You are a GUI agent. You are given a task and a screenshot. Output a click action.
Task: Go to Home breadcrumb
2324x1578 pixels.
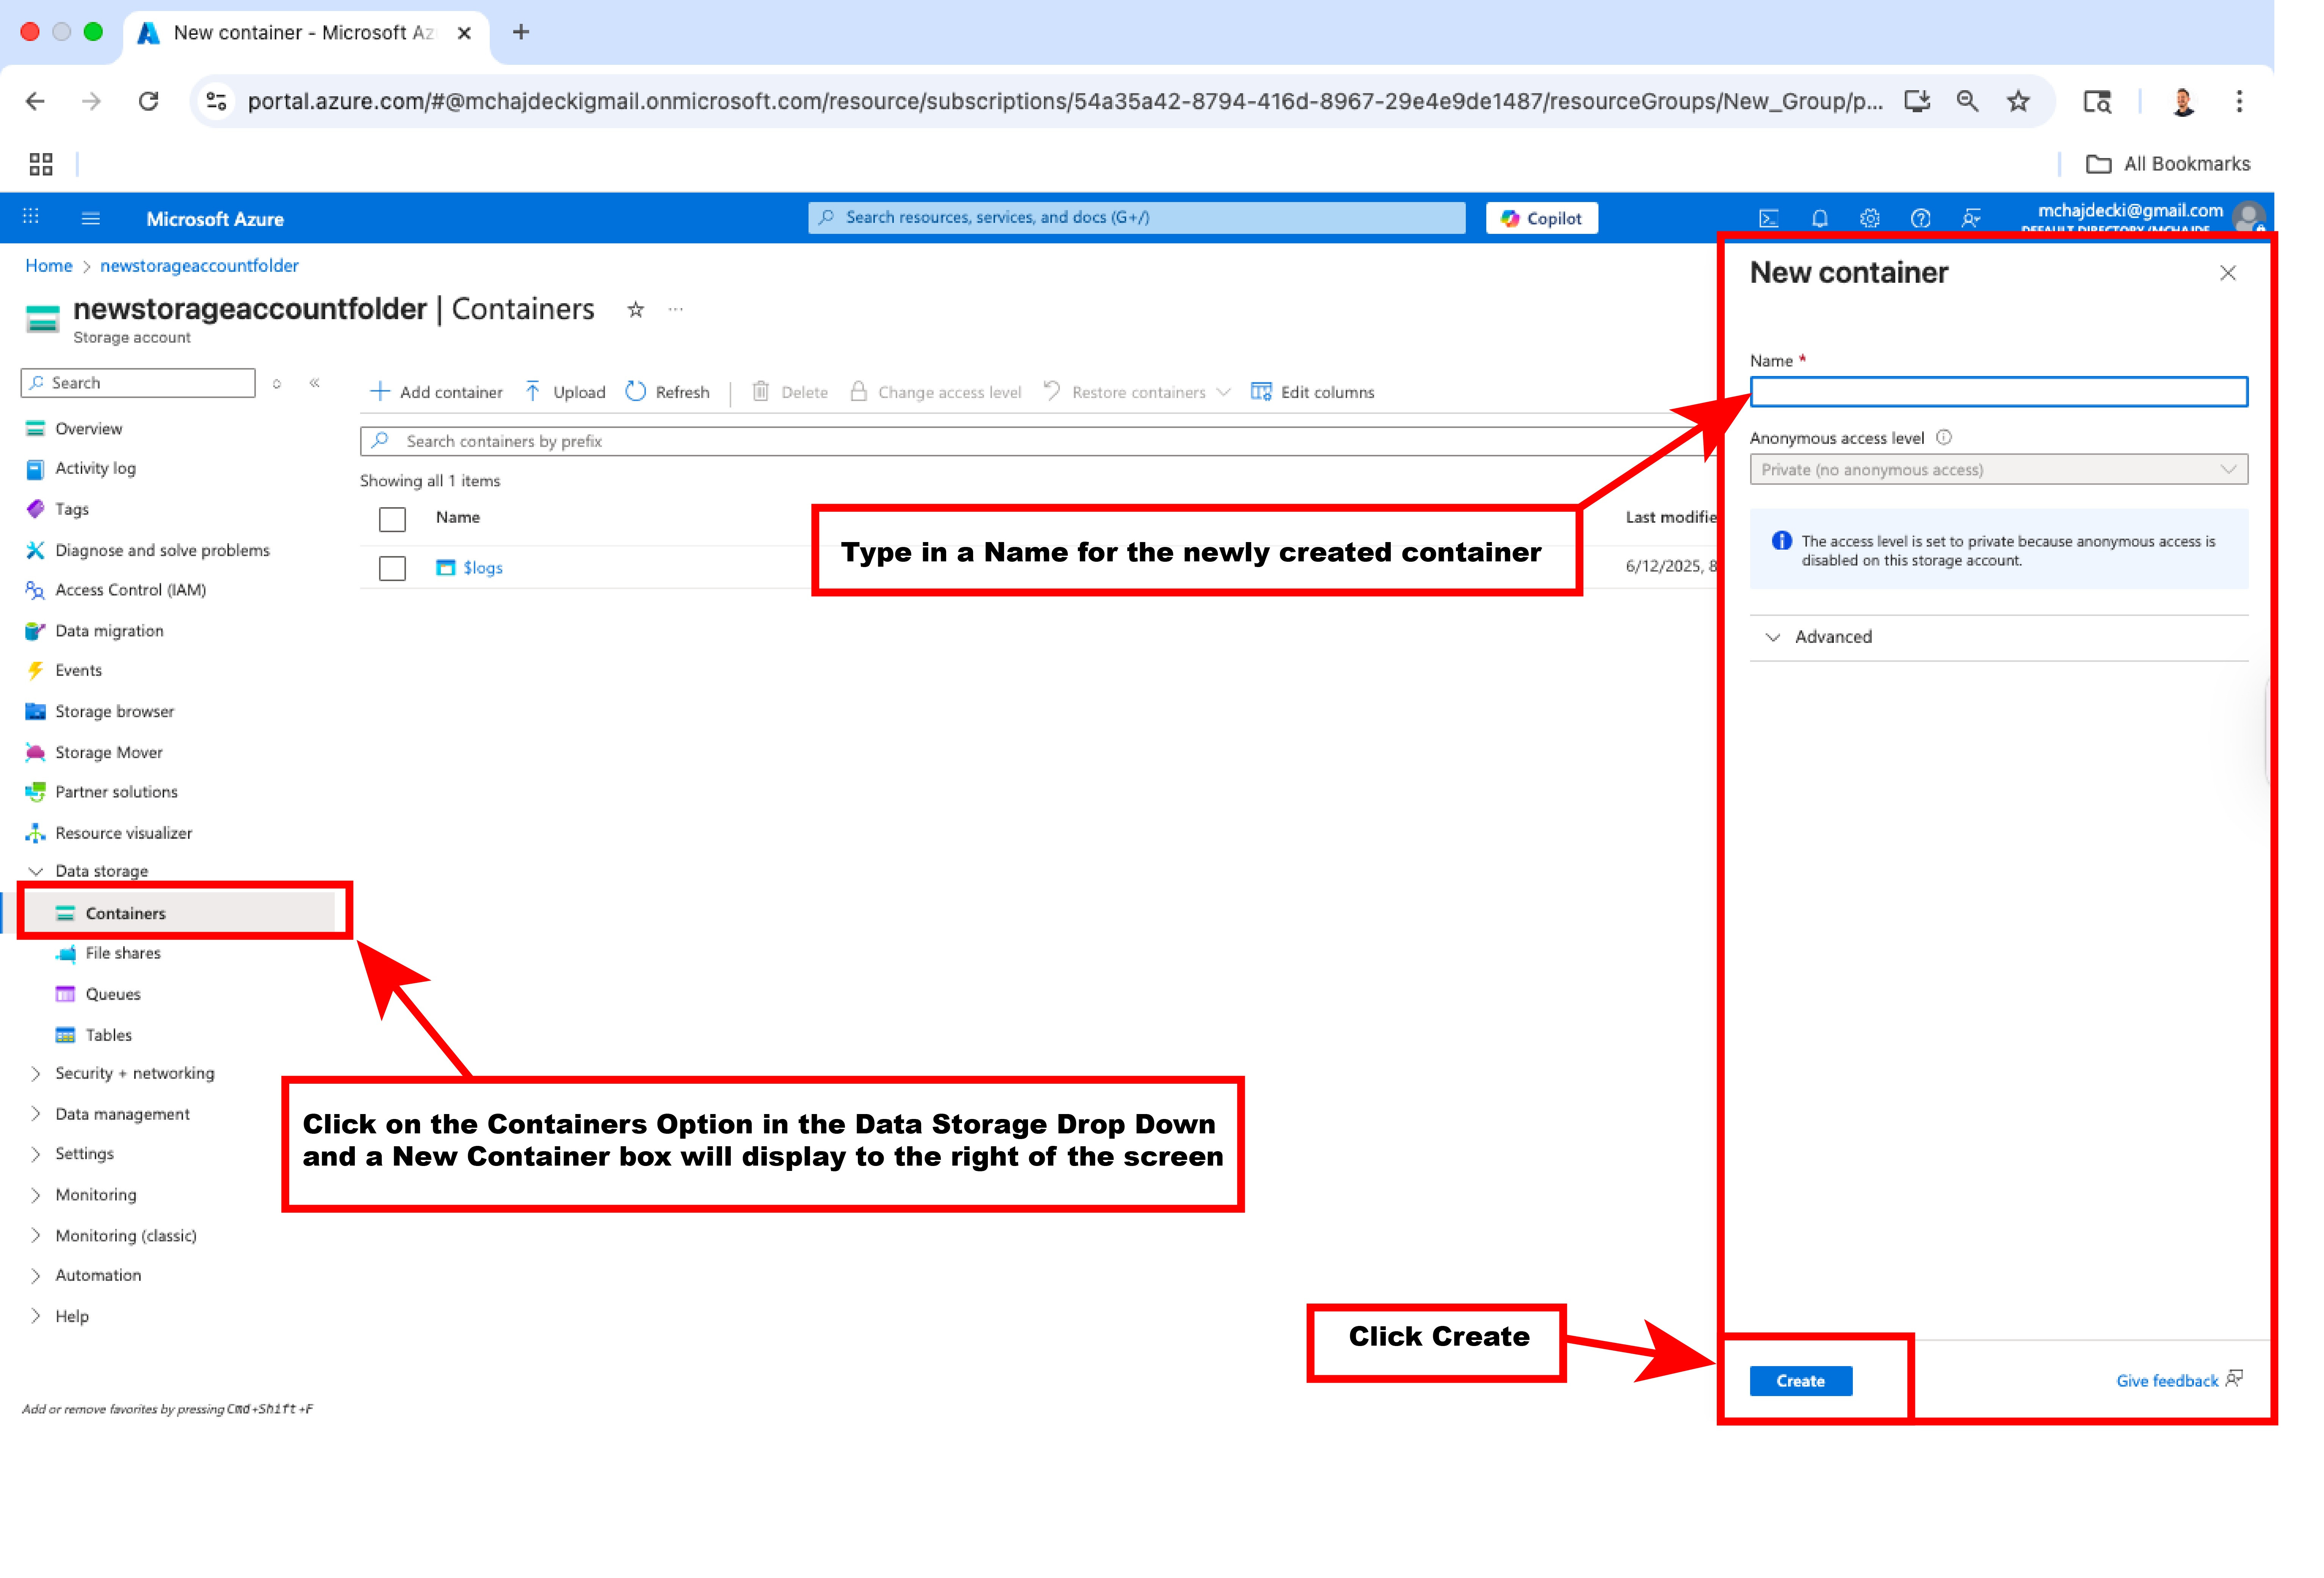[49, 266]
